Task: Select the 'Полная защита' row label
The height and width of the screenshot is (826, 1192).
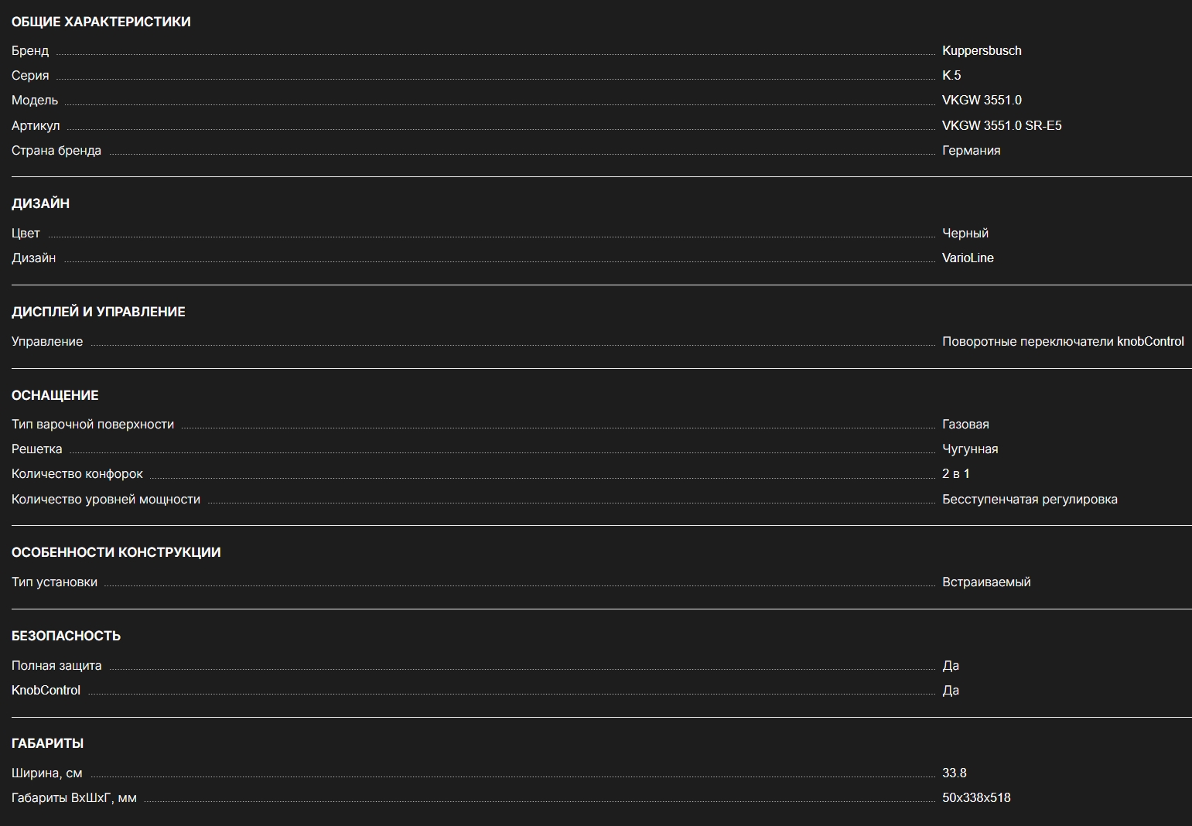Action: pos(56,666)
